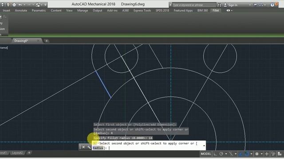Close the Drawing6* file tab
Screen dimensions: 284x159
tap(38, 41)
